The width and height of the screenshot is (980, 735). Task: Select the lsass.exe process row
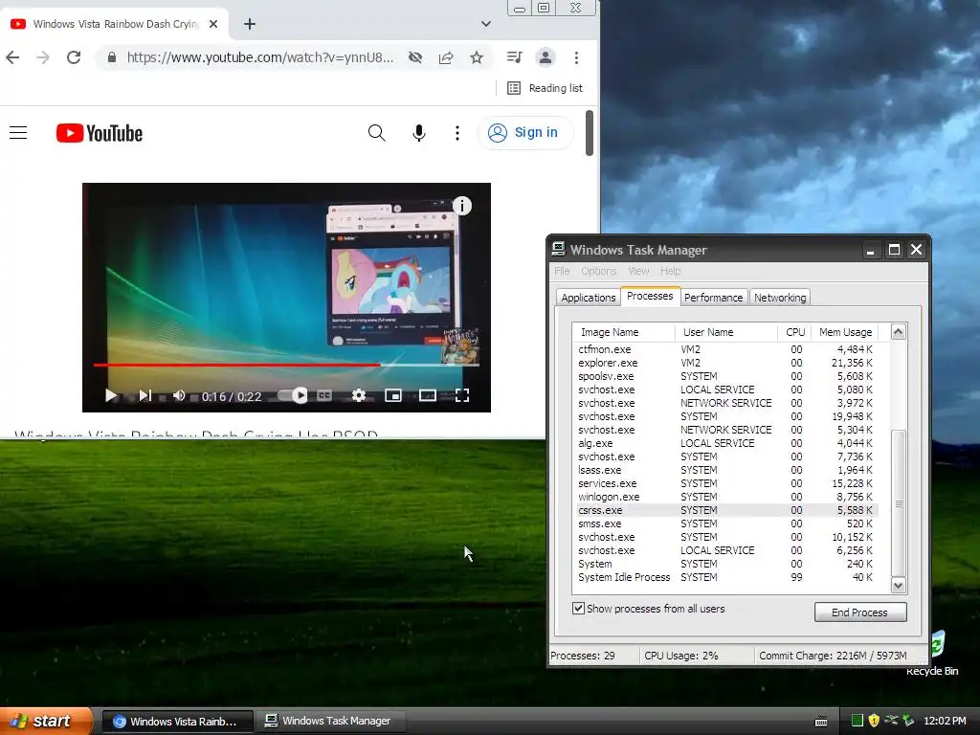[x=725, y=470]
